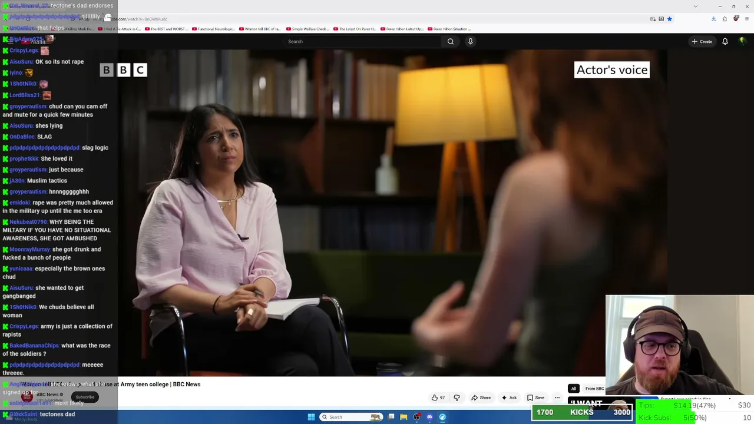Open YouTube notifications bell

[725, 41]
